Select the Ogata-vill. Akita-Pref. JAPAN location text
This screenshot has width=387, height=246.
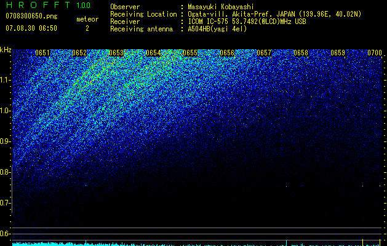coord(274,14)
